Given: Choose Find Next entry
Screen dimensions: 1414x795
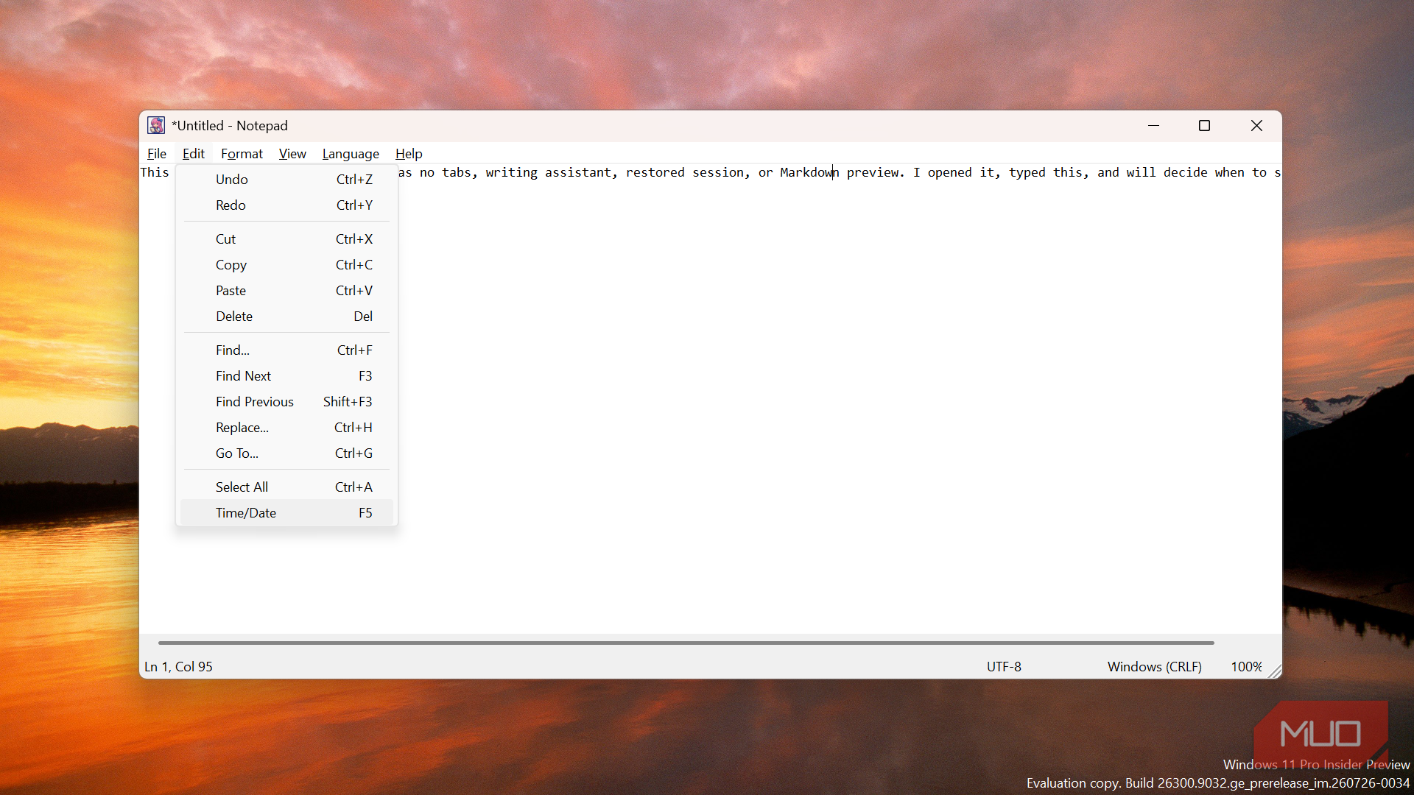Looking at the screenshot, I should coord(286,376).
